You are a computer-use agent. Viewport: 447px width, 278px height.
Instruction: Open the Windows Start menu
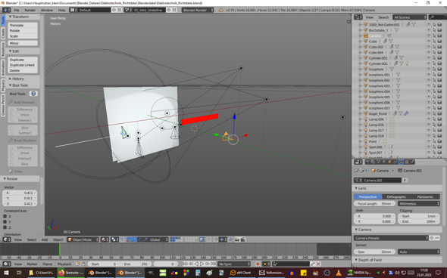[x=6, y=273]
